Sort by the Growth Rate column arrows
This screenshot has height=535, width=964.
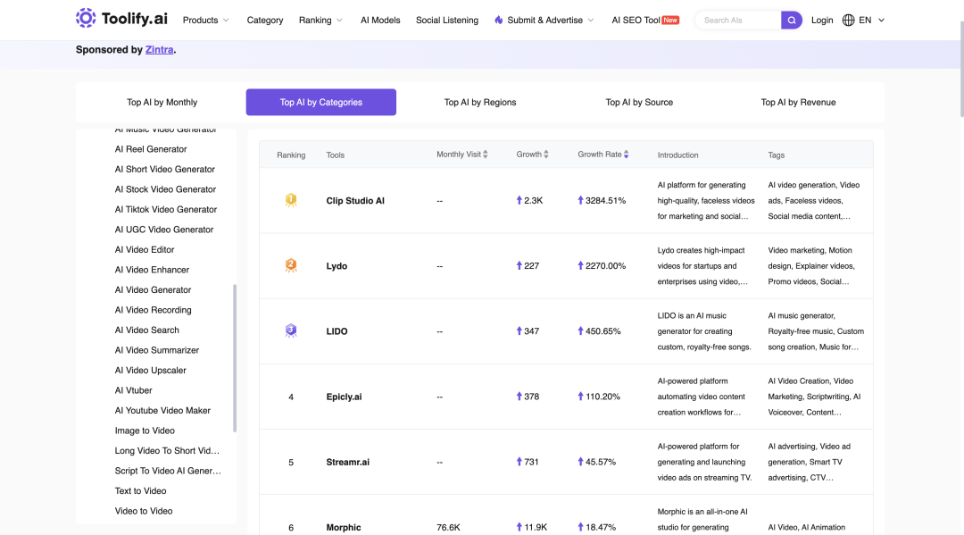626,155
